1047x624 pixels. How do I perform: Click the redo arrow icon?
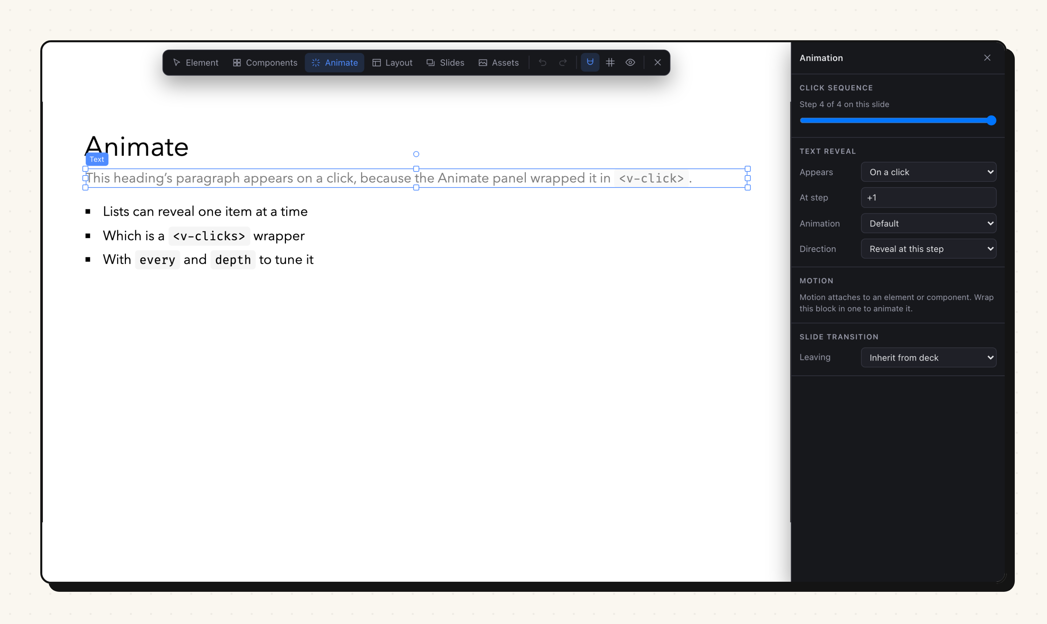563,63
